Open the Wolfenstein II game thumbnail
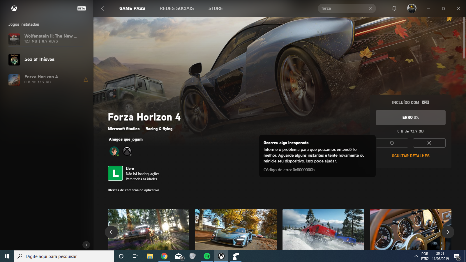 [x=14, y=39]
